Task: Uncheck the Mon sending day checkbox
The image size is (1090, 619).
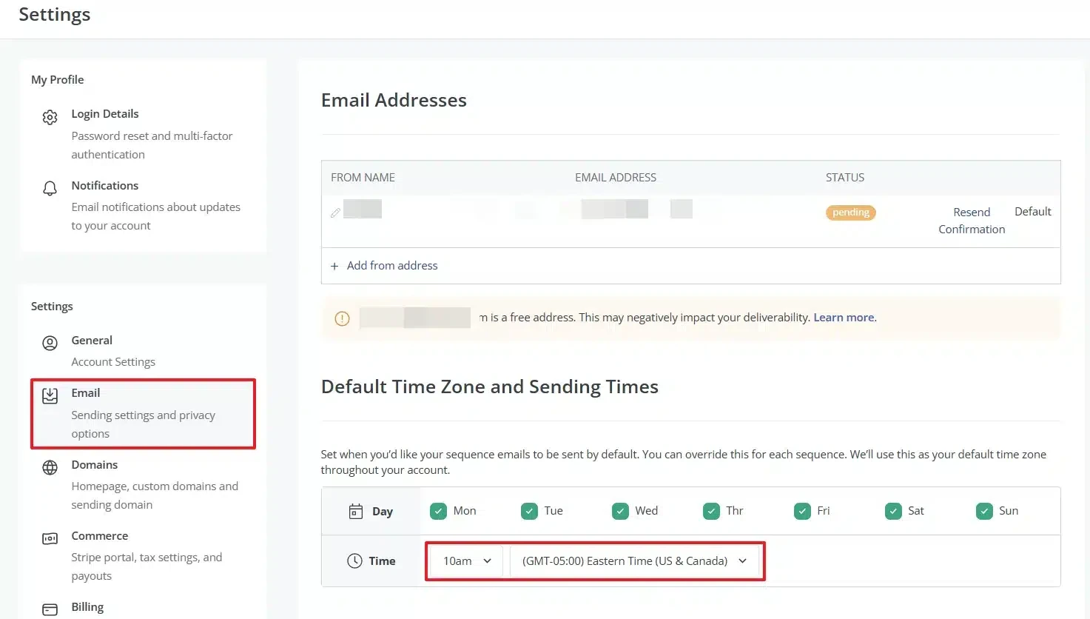Action: pyautogui.click(x=439, y=511)
